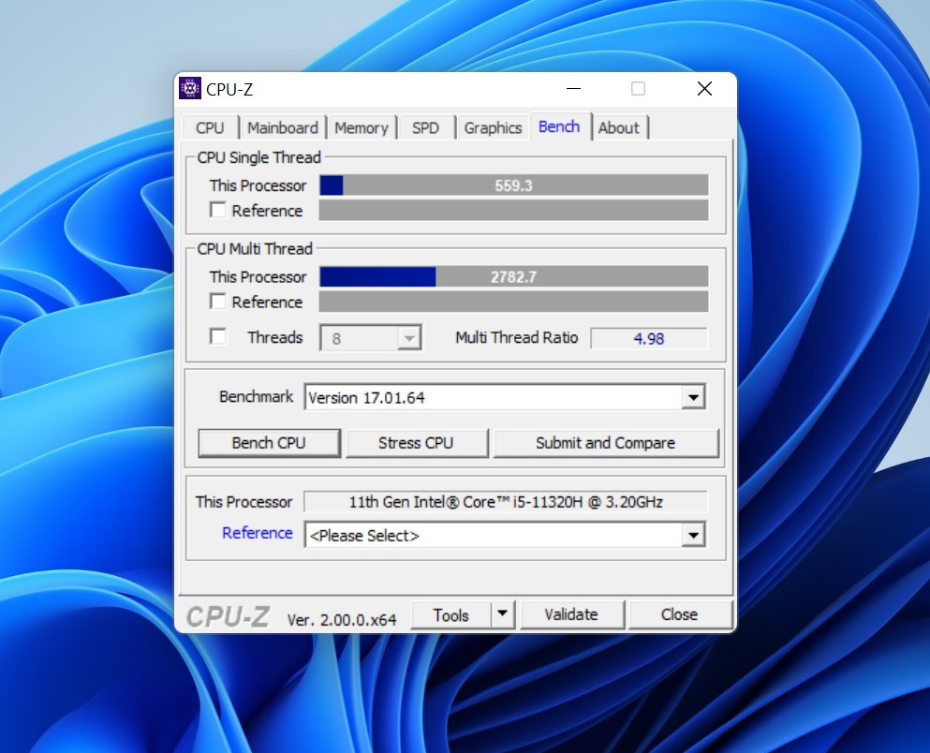The width and height of the screenshot is (930, 753).
Task: Open the Reference processor dropdown
Action: pyautogui.click(x=693, y=536)
